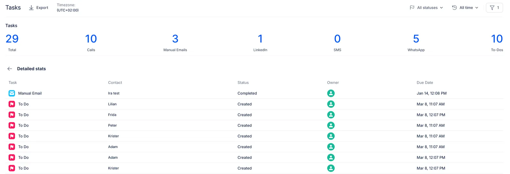This screenshot has width=510, height=174.
Task: Open the Manual Email task name
Action: tap(30, 93)
